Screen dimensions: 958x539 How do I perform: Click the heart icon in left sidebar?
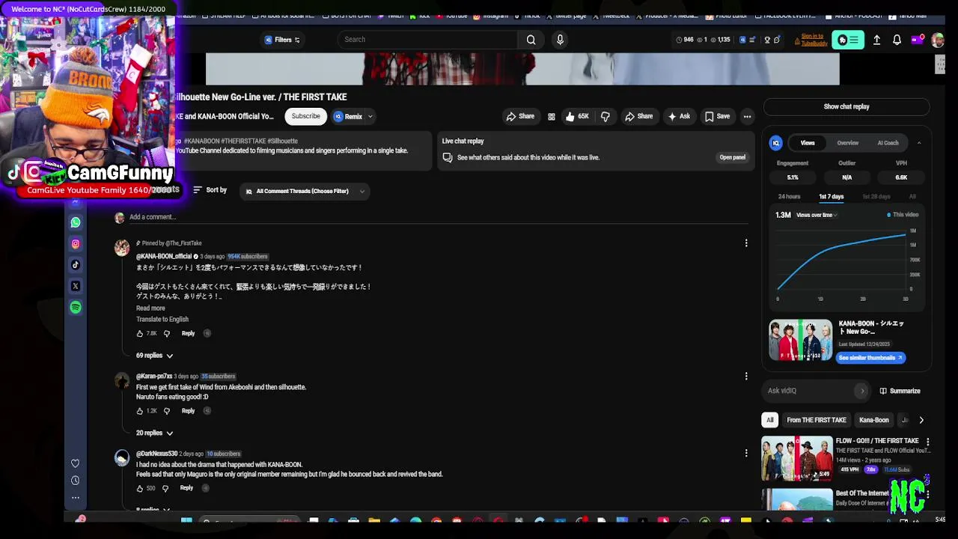click(75, 463)
